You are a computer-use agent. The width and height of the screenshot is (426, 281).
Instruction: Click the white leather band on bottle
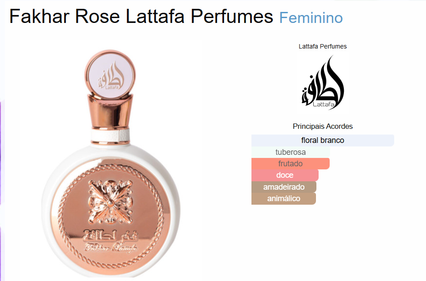pos(110,135)
